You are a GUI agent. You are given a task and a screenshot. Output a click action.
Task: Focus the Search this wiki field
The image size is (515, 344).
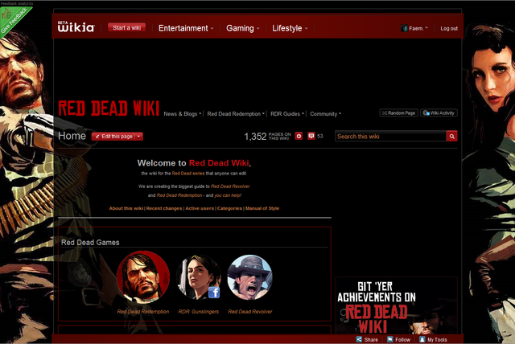pyautogui.click(x=390, y=136)
